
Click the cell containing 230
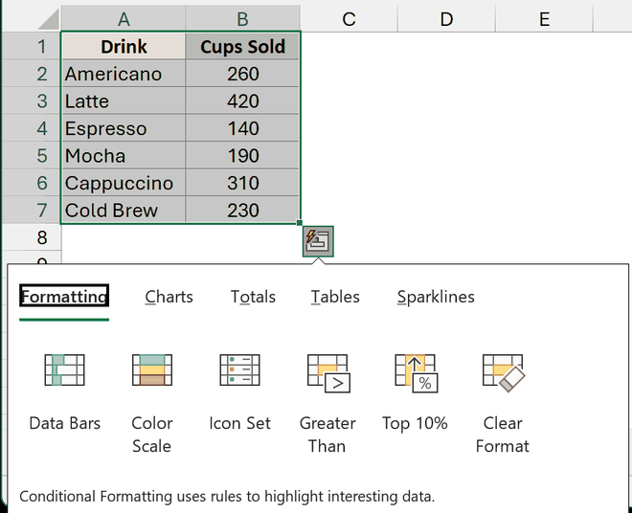tap(242, 210)
